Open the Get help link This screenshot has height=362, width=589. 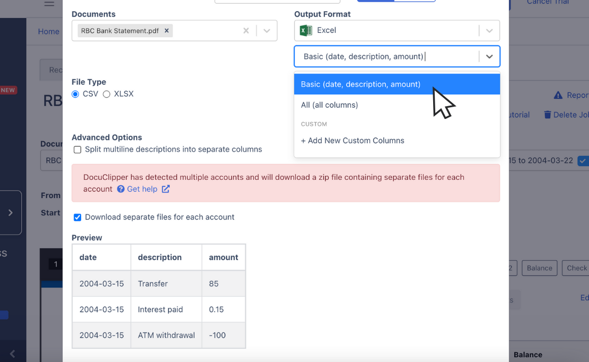142,189
